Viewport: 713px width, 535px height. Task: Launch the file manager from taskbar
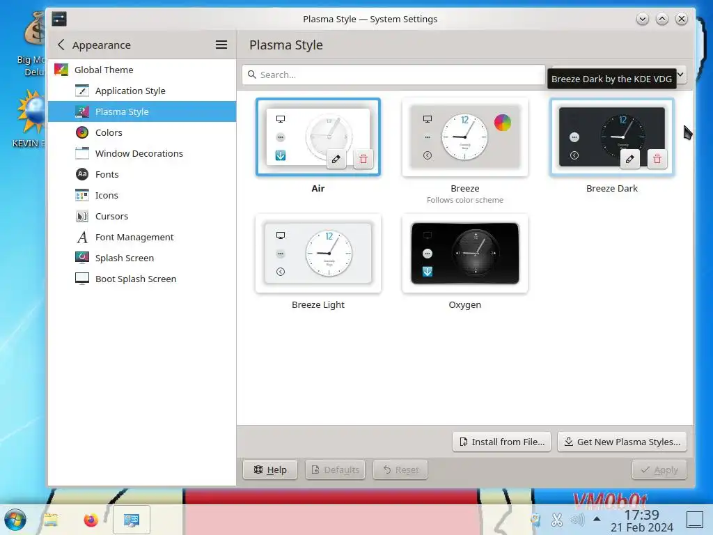click(51, 520)
